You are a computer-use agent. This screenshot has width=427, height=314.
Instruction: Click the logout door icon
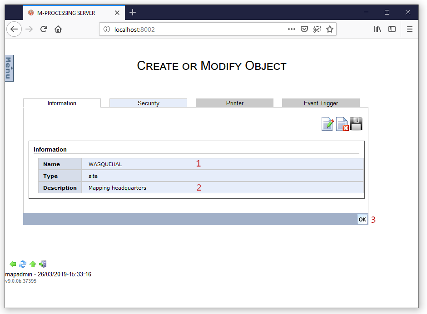click(43, 264)
